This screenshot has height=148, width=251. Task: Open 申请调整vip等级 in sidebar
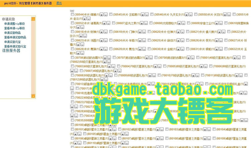[x=14, y=24]
